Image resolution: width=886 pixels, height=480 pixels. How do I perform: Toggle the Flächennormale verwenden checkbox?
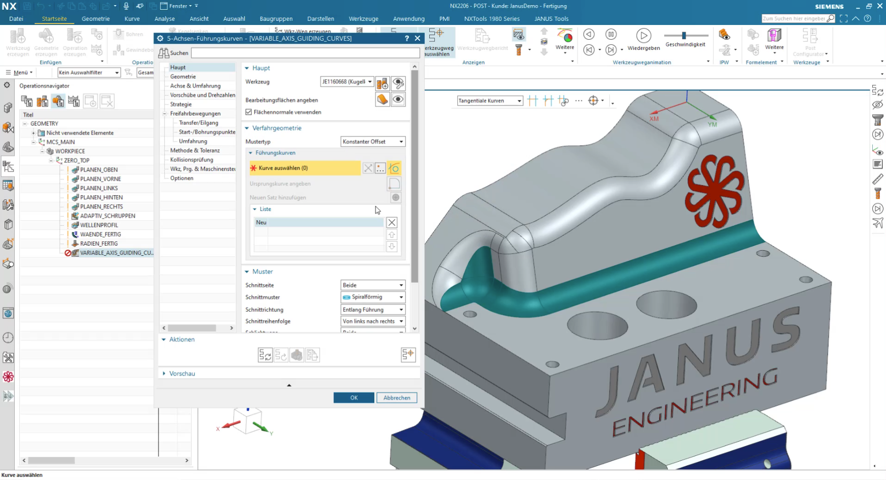click(249, 112)
